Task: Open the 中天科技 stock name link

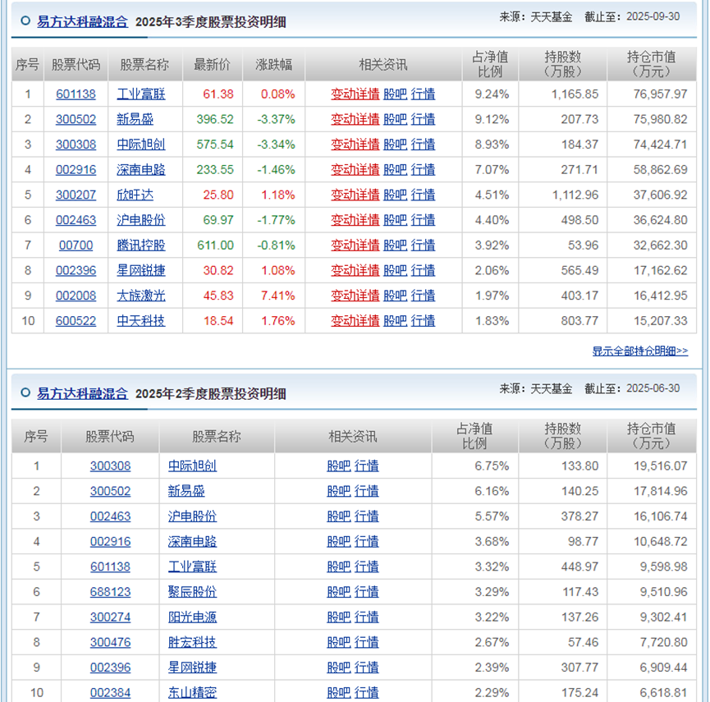Action: (141, 321)
